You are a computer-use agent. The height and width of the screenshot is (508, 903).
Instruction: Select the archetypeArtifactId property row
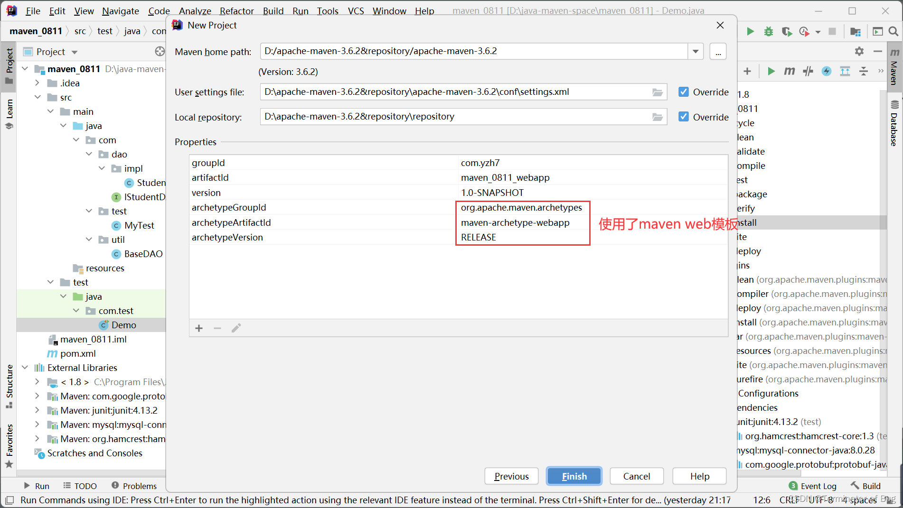tap(458, 222)
